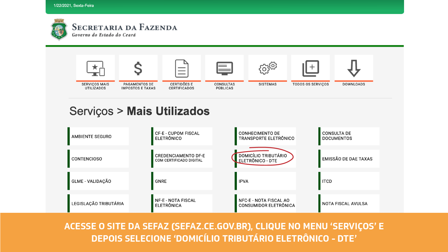Open the IPVA service
This screenshot has width=448, height=252.
[x=265, y=181]
